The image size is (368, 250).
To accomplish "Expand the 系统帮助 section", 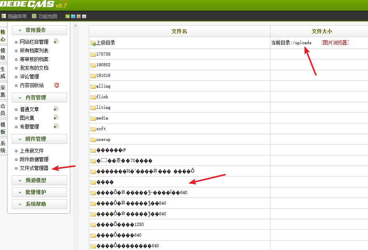I will point(39,204).
